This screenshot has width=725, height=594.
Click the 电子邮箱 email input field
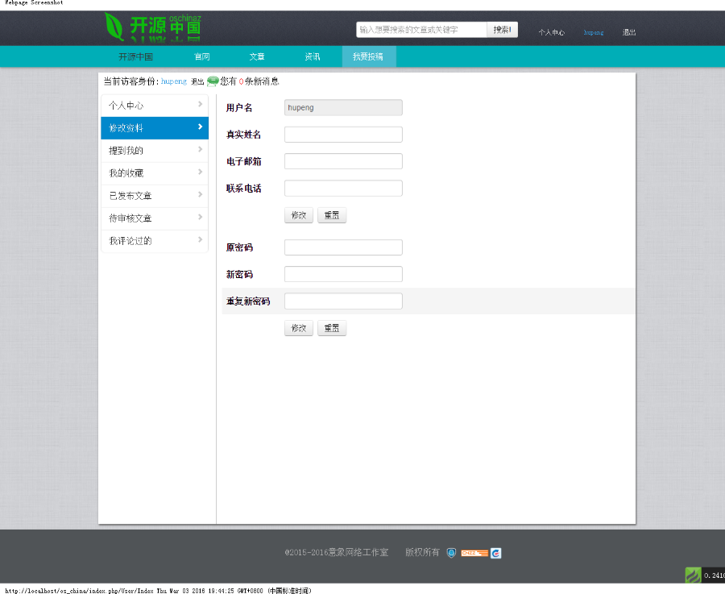(x=342, y=160)
